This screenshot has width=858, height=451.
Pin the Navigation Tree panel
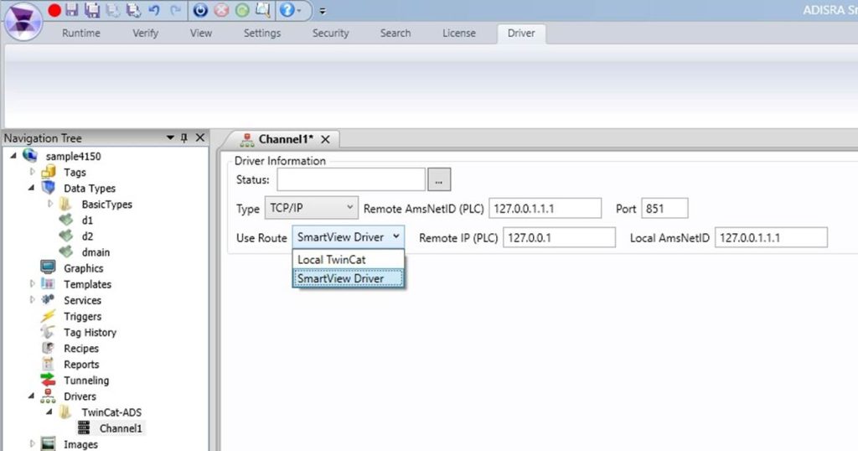[x=184, y=138]
